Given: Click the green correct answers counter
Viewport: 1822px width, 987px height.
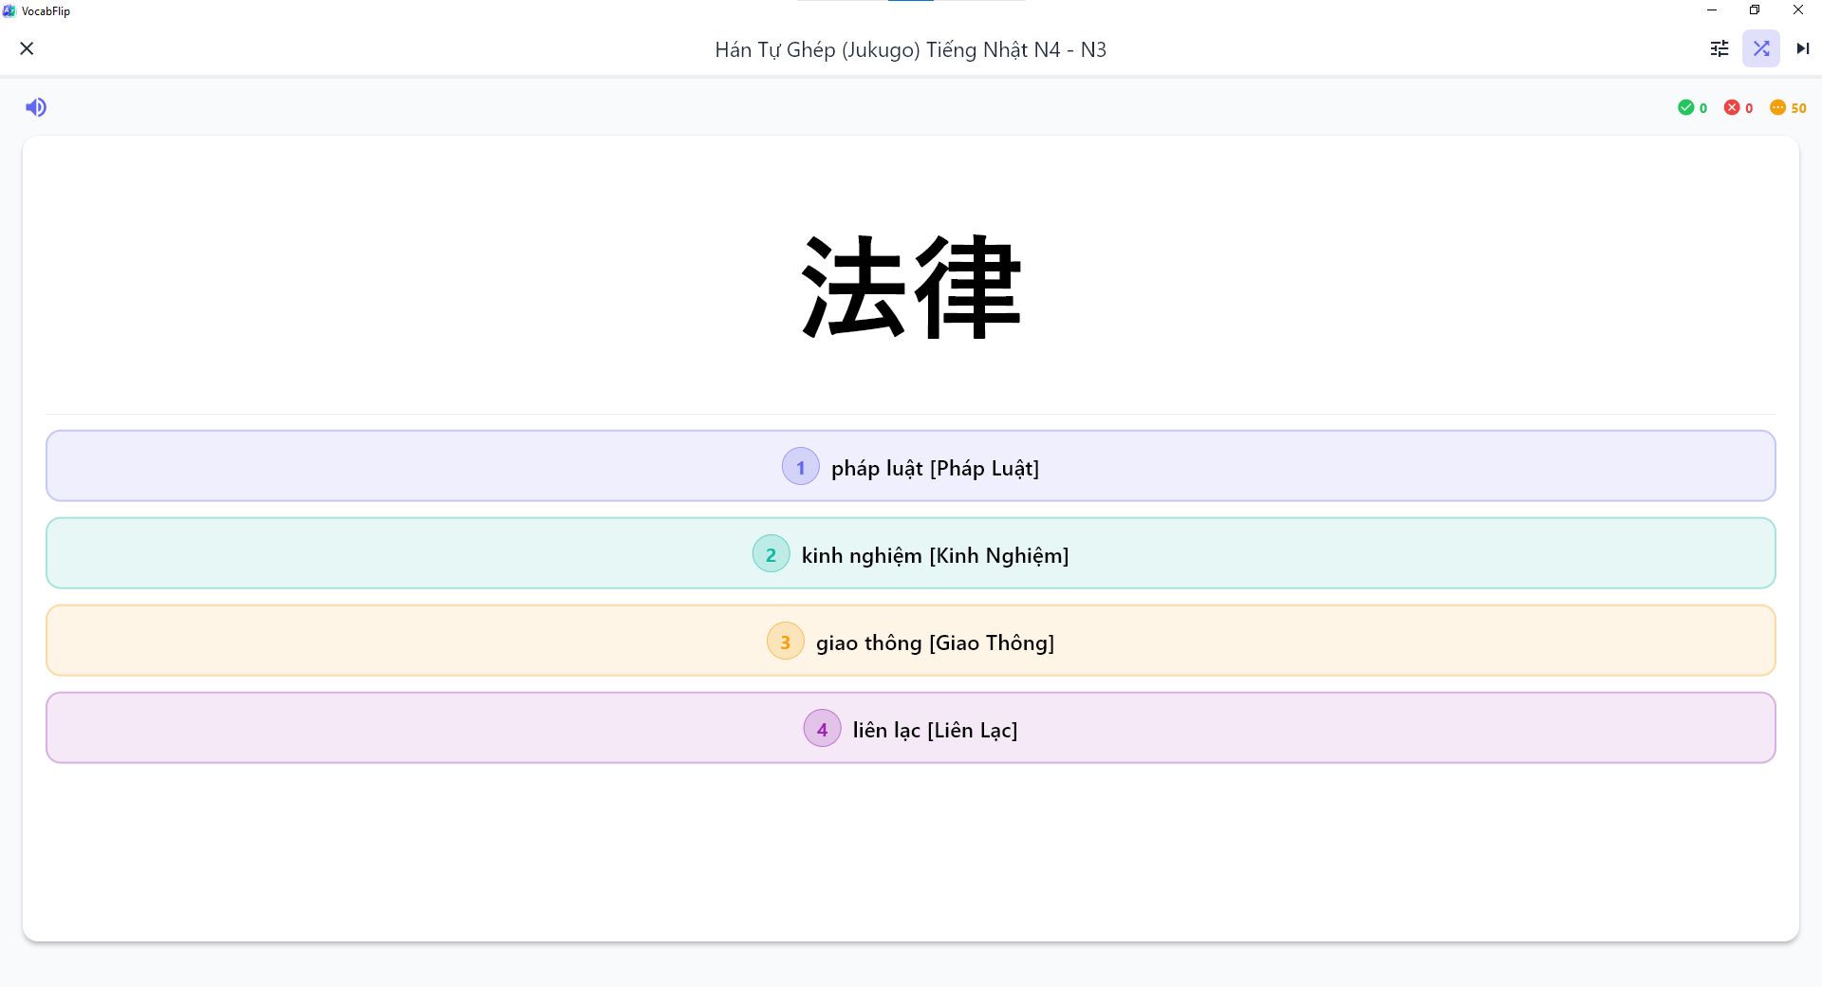Looking at the screenshot, I should click(x=1693, y=108).
